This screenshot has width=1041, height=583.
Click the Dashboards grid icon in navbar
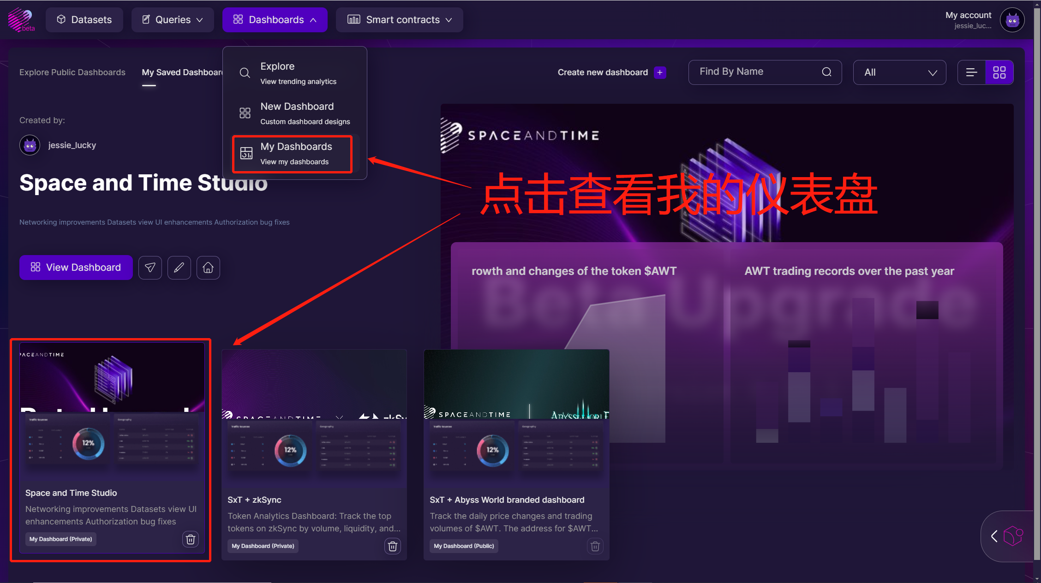click(x=238, y=19)
